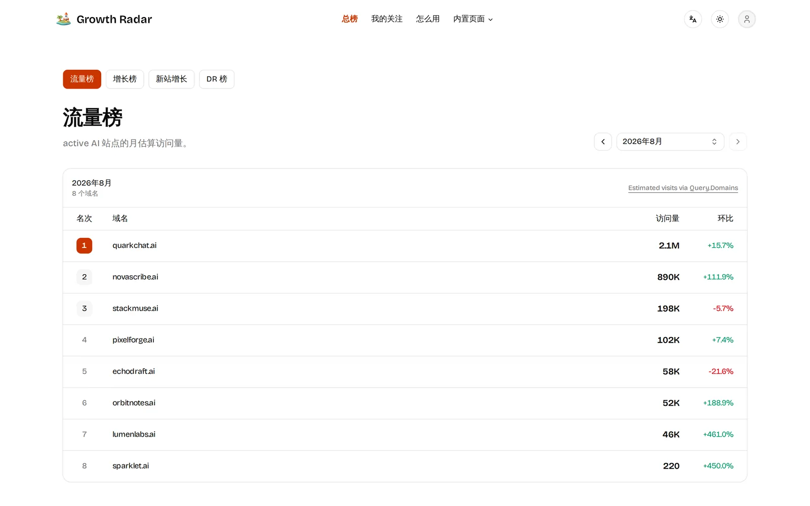This screenshot has width=810, height=506.
Task: Open echodraft.ai domain entry
Action: pyautogui.click(x=134, y=371)
